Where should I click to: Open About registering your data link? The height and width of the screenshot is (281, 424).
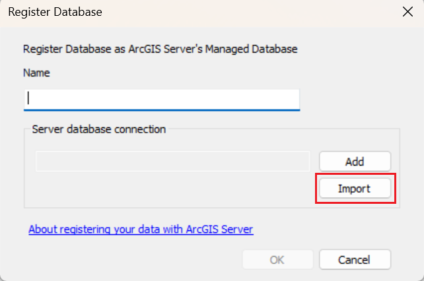coord(141,230)
